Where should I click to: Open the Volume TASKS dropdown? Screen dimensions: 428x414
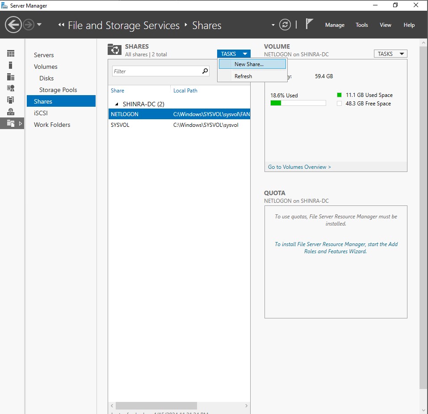(390, 53)
